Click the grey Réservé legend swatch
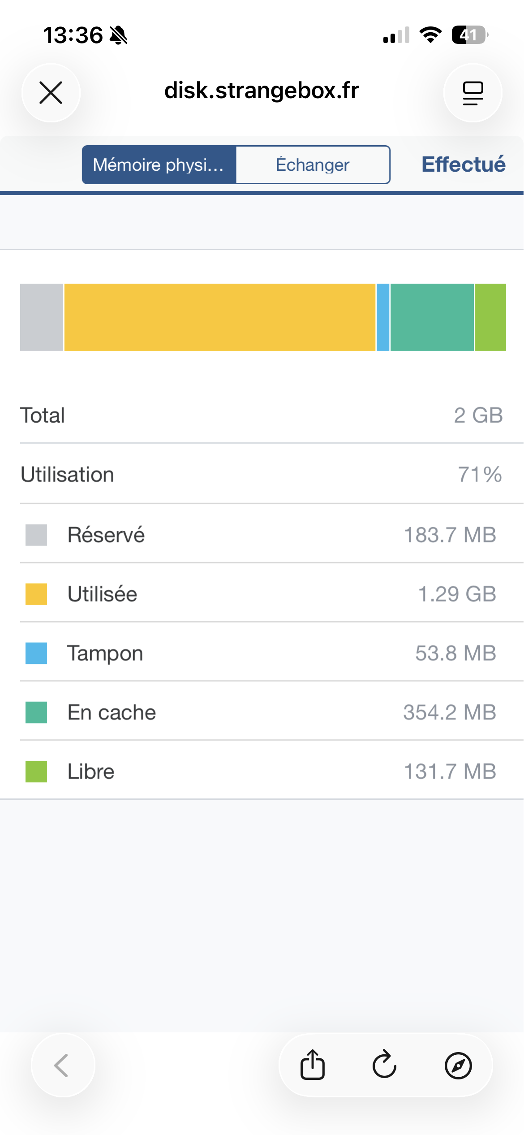Viewport: 524px width, 1135px height. click(x=36, y=535)
